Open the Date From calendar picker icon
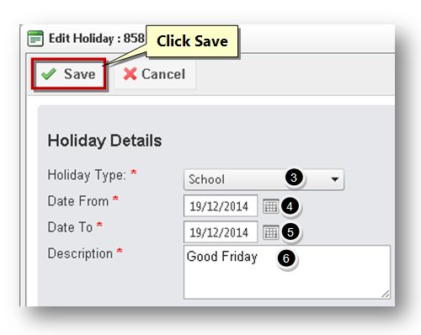The width and height of the screenshot is (421, 335). [x=270, y=206]
